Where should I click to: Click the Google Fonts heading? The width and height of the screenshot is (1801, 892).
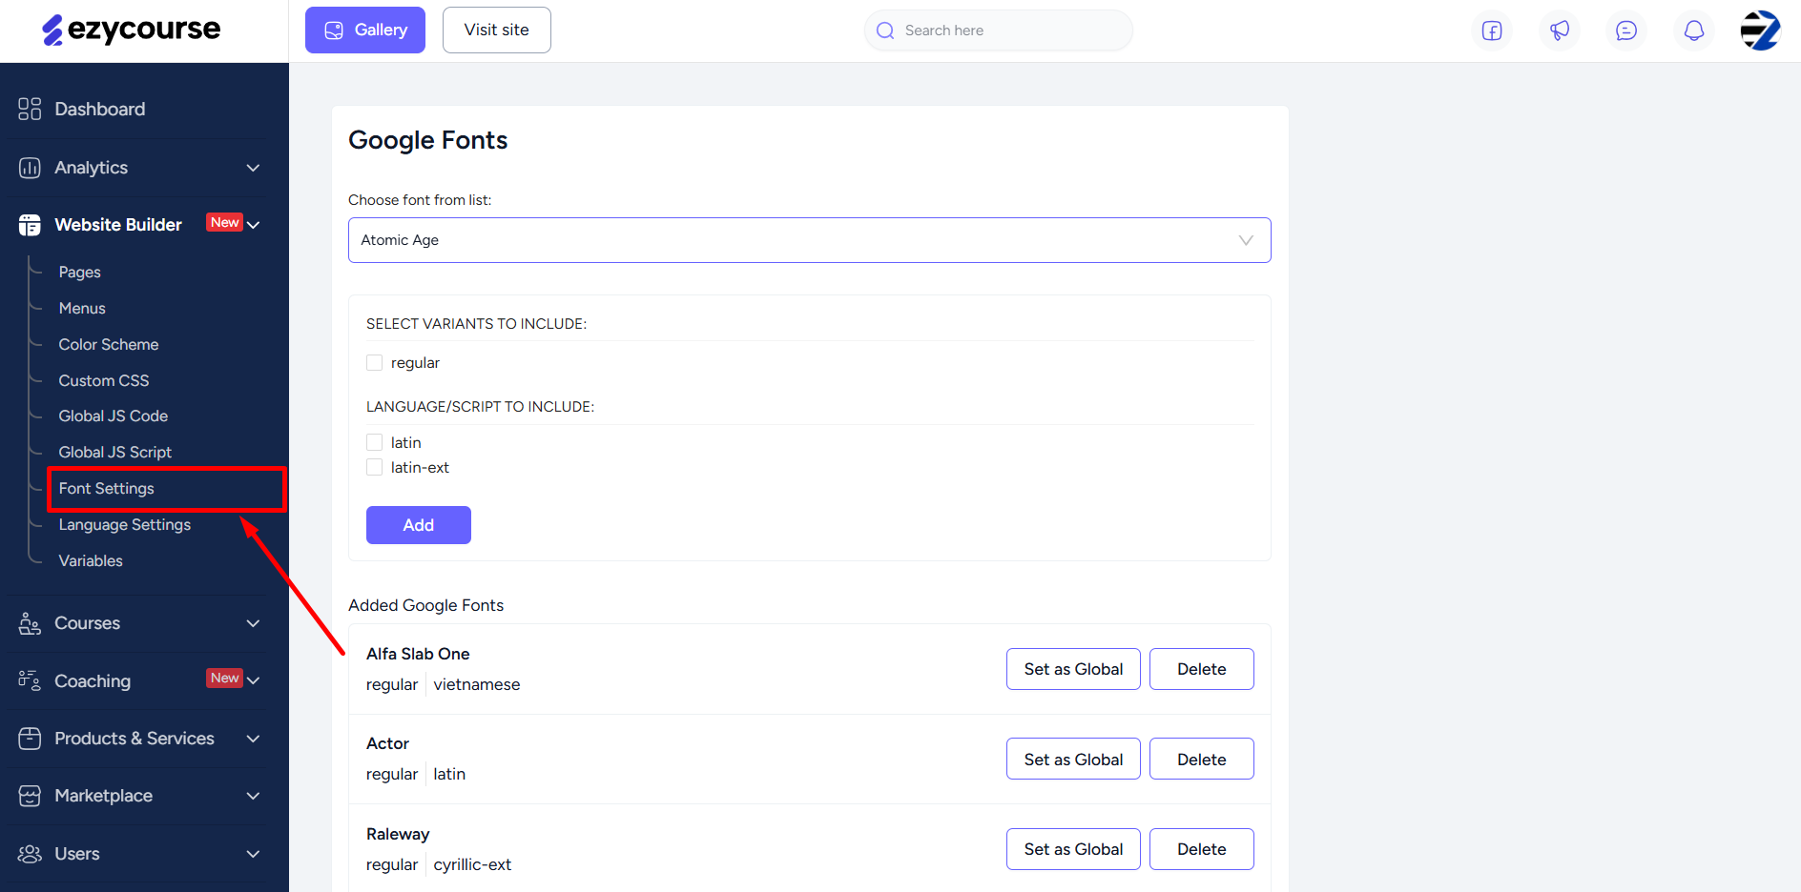tap(427, 140)
